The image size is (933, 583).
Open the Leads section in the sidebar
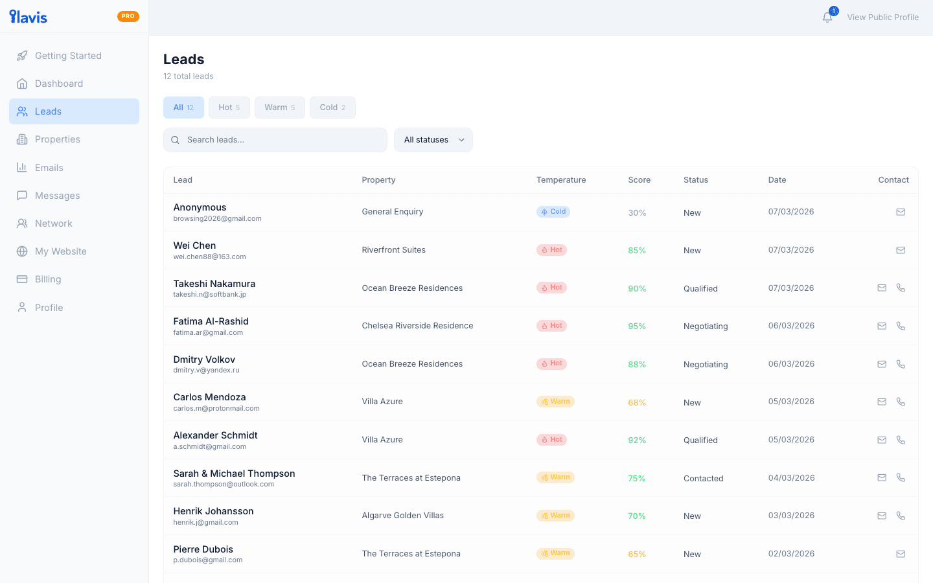click(x=47, y=111)
